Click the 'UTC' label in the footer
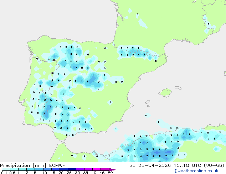226x174 pixels. [196, 165]
